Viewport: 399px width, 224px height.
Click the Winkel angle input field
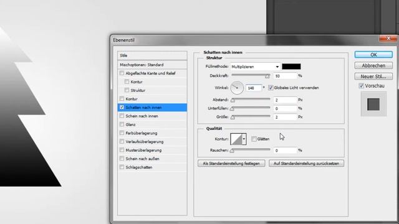coord(254,88)
